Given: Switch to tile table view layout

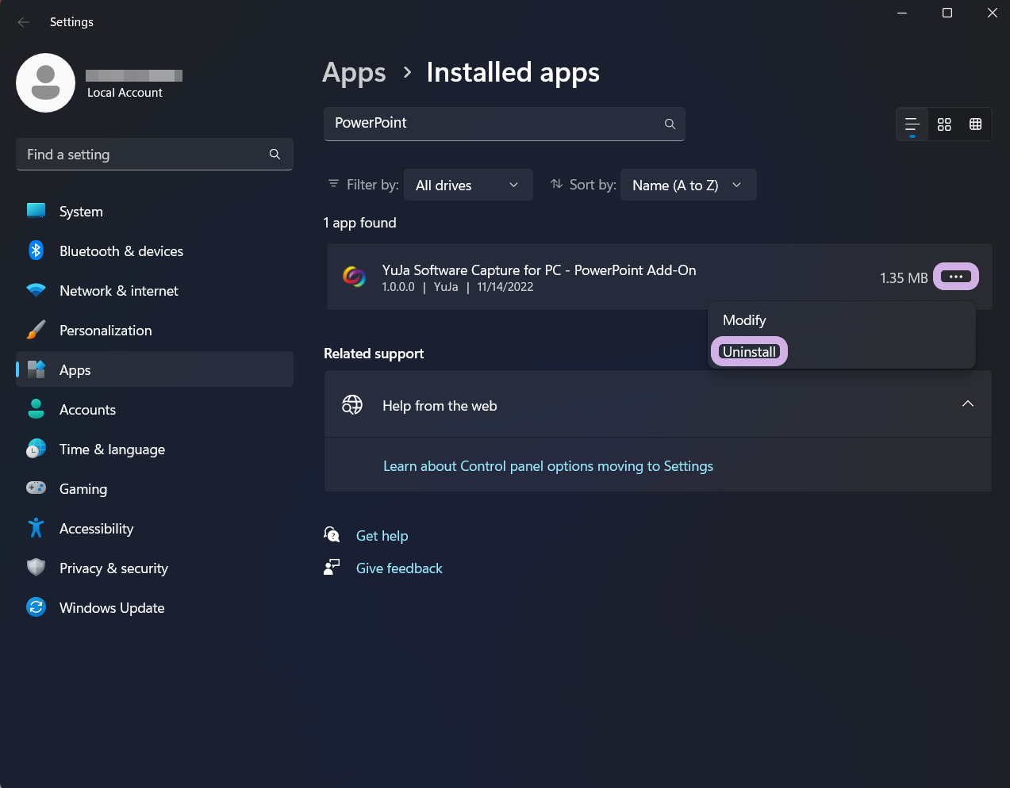Looking at the screenshot, I should tap(976, 124).
